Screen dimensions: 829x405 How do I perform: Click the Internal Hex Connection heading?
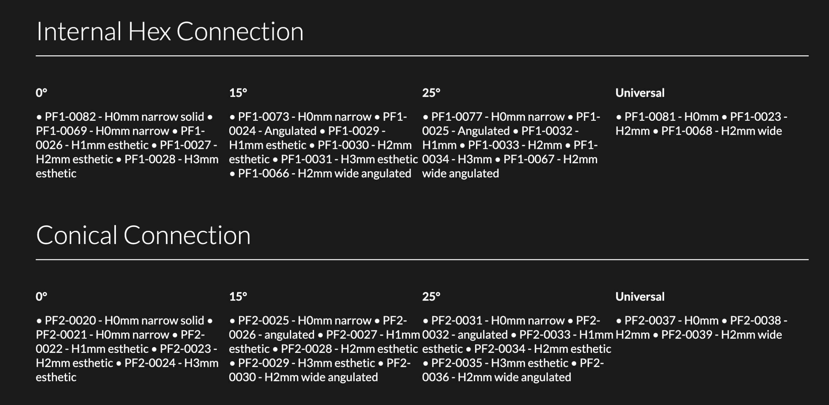tap(170, 32)
